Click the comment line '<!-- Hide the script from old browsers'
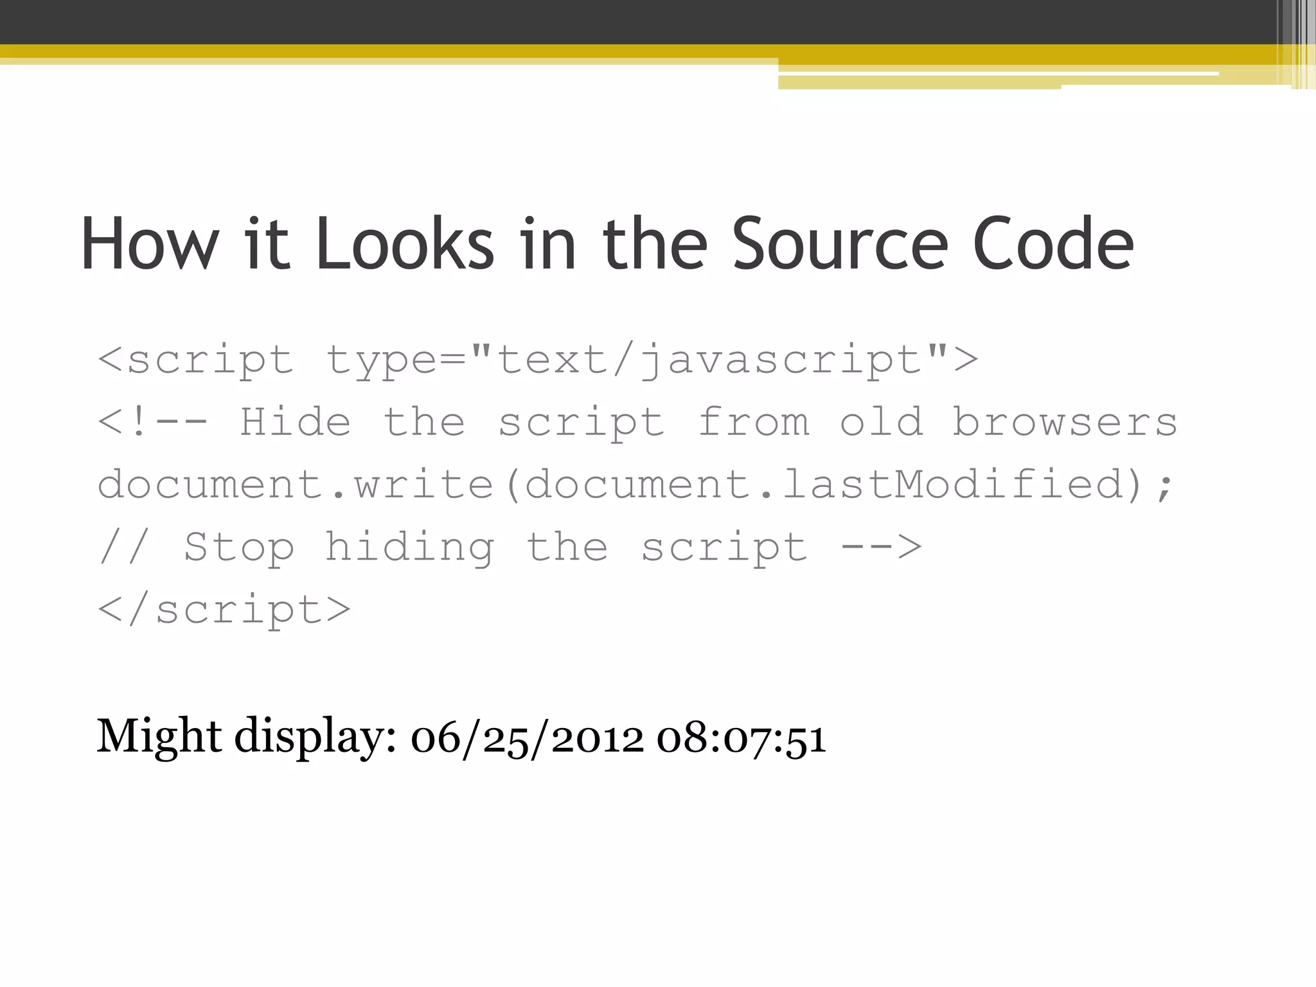This screenshot has width=1316, height=987. pos(637,423)
